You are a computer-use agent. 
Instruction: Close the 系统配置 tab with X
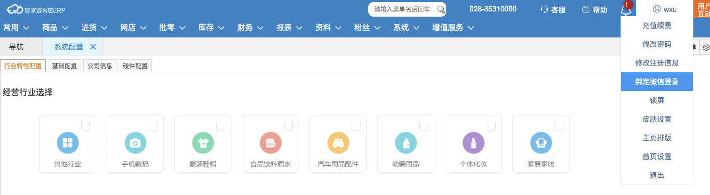(x=93, y=47)
